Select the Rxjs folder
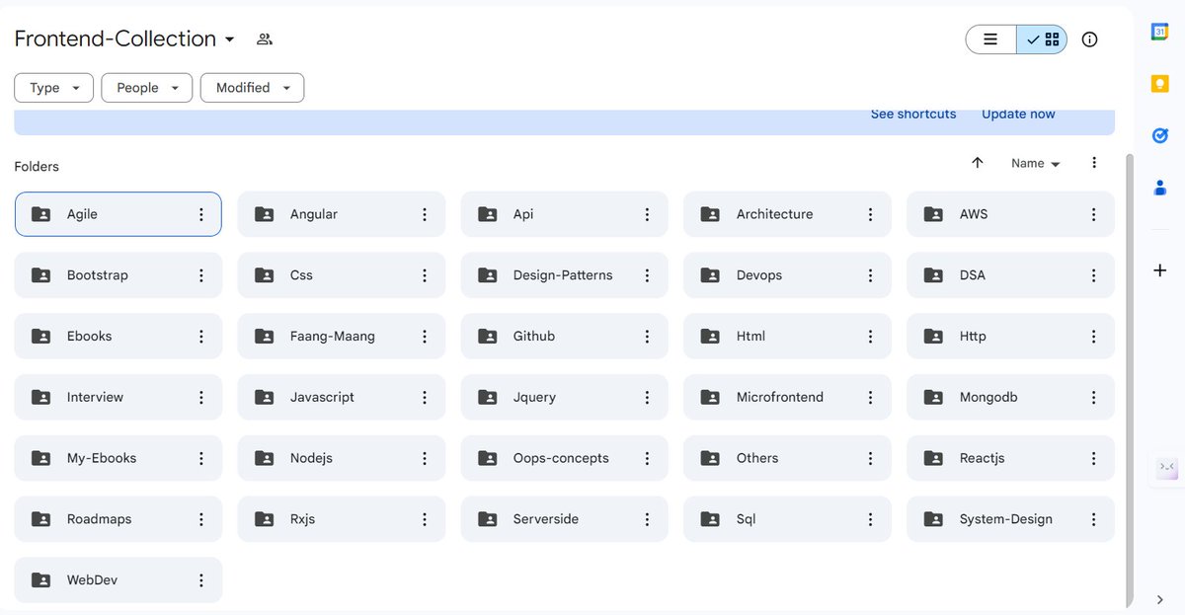 coord(341,519)
